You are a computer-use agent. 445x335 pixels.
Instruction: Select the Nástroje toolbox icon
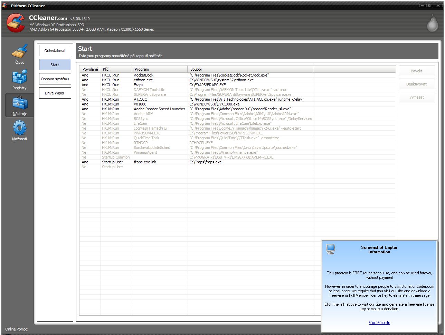(x=19, y=103)
